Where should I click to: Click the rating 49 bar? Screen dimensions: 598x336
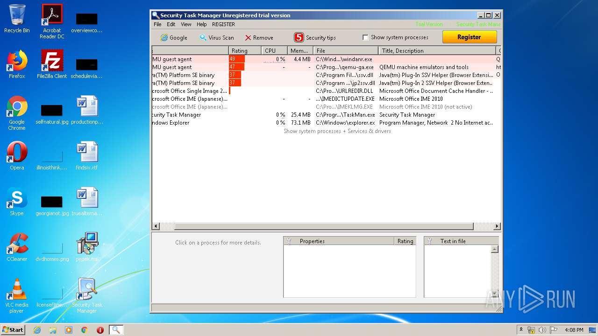237,59
